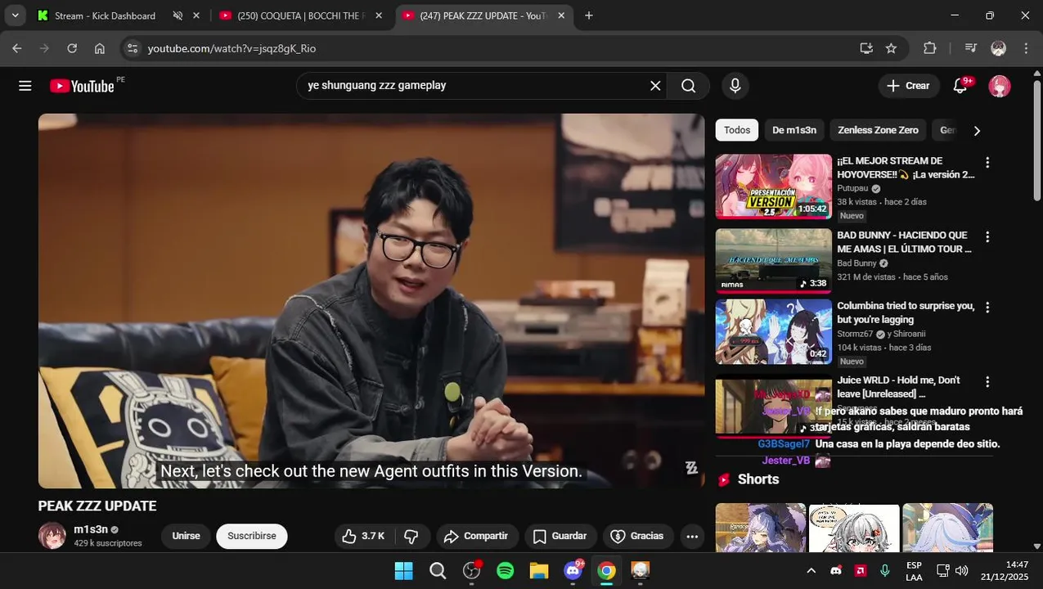Screen dimensions: 1043x589
Task: Open Chrome media controls button
Action: click(971, 48)
